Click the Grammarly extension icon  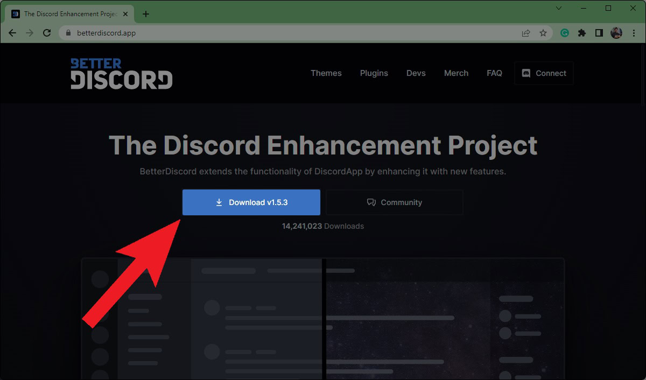click(x=565, y=33)
